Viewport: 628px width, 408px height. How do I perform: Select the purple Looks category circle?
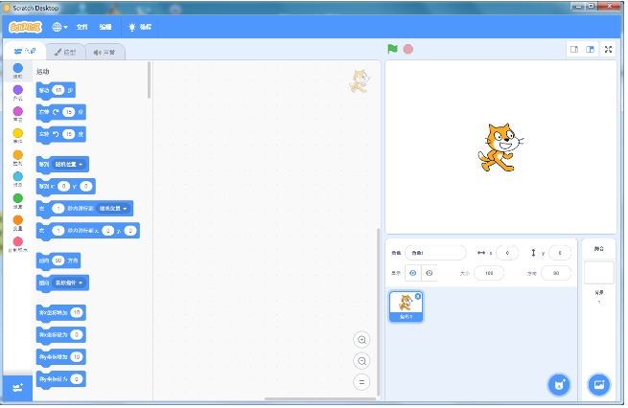[17, 90]
